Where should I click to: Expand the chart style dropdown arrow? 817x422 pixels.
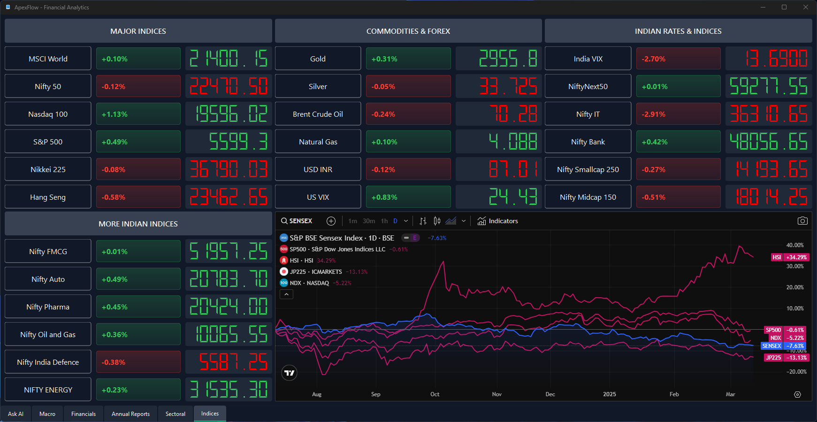(x=464, y=221)
